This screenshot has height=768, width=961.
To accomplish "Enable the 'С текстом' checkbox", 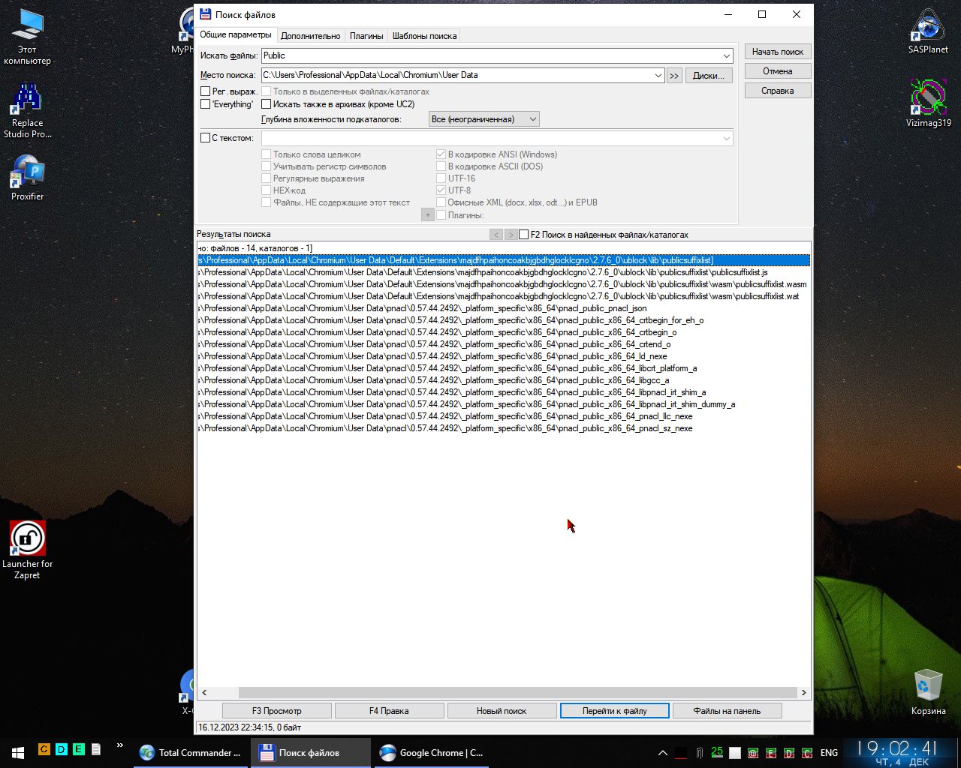I will (x=205, y=138).
